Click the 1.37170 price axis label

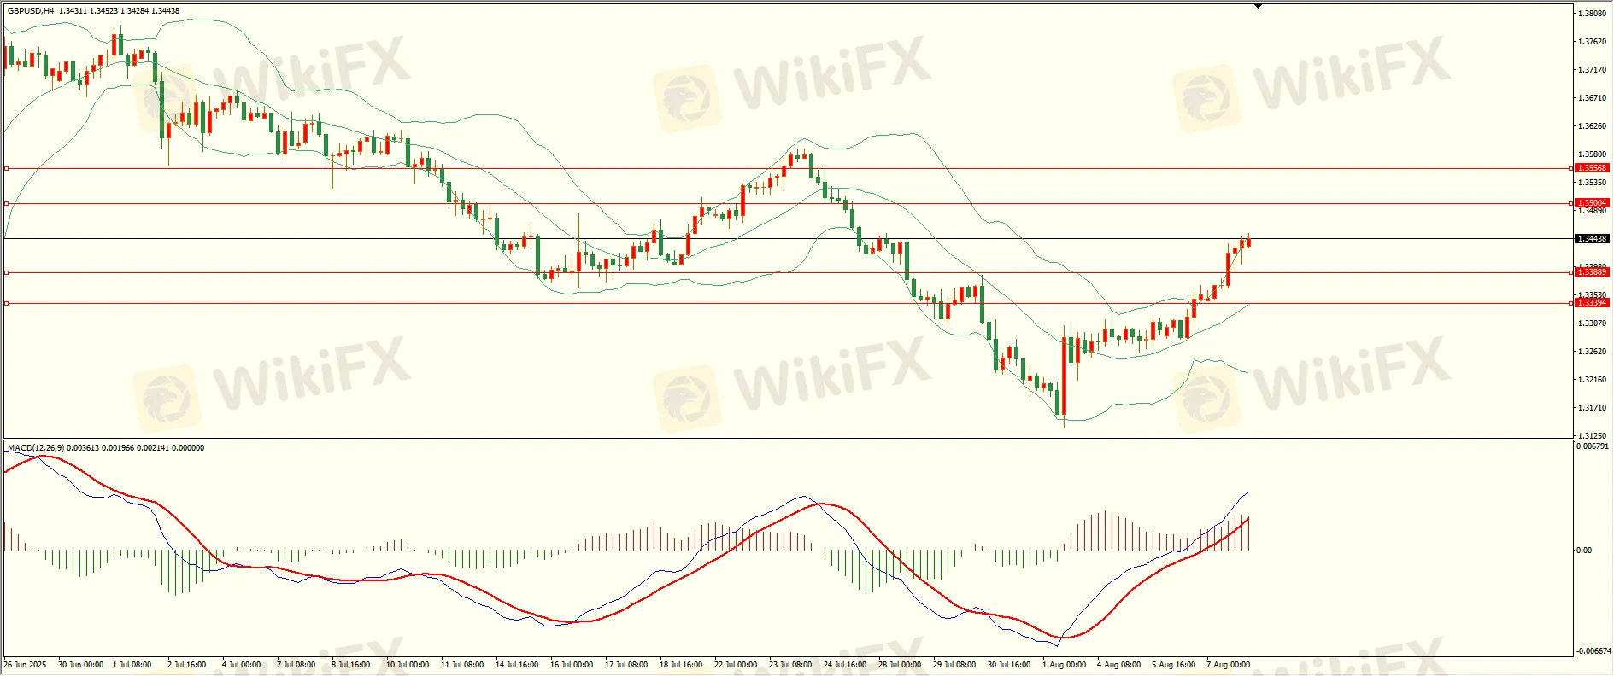(x=1593, y=70)
